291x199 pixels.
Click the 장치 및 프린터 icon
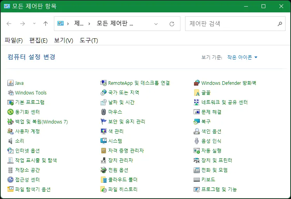pyautogui.click(x=197, y=160)
